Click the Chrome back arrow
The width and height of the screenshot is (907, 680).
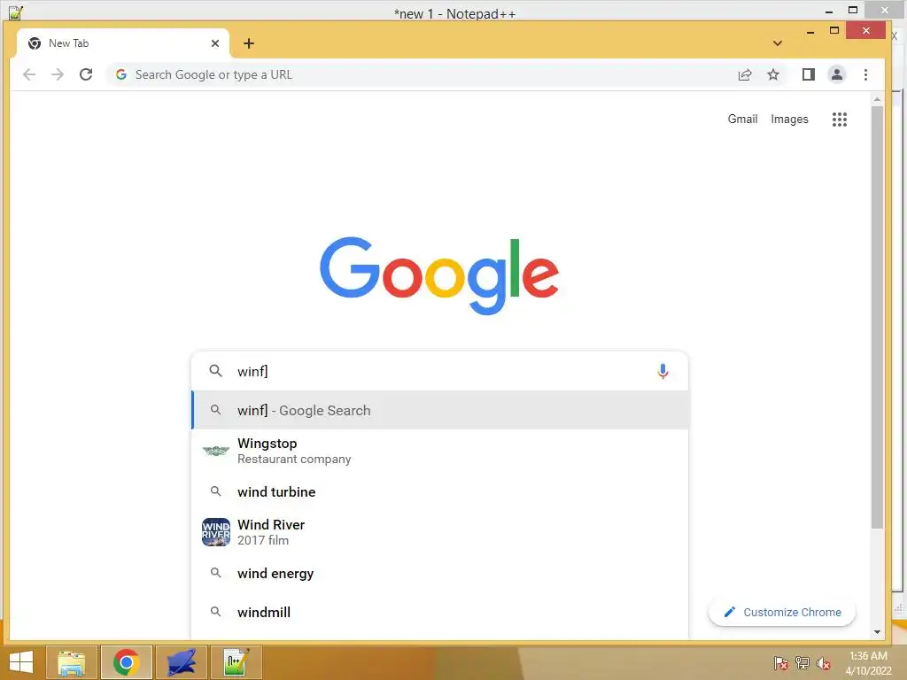point(29,74)
